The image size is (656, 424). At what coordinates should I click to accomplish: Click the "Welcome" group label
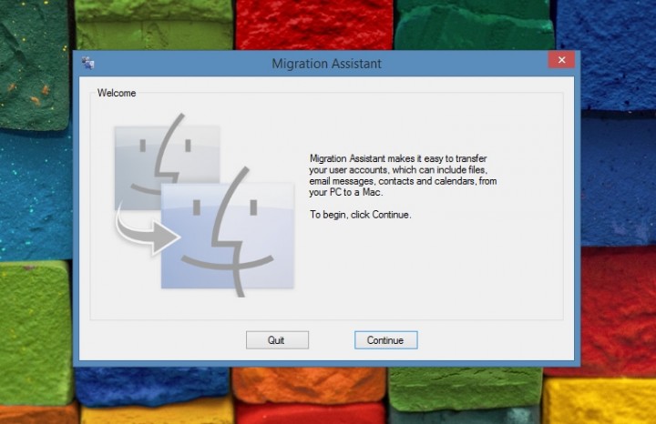[x=117, y=93]
